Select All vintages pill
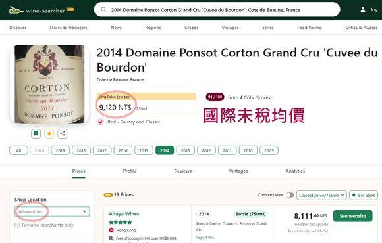This screenshot has width=382, height=243. [x=18, y=150]
